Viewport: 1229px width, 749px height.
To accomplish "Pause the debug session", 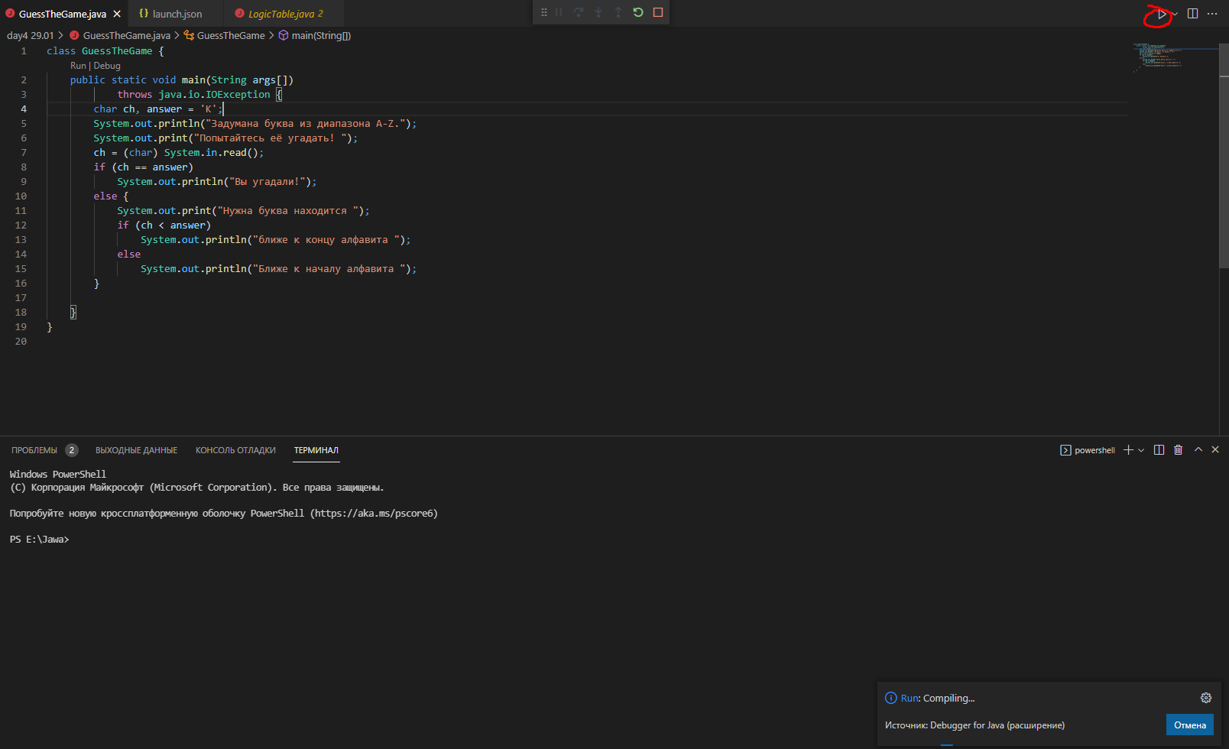I will pos(559,12).
